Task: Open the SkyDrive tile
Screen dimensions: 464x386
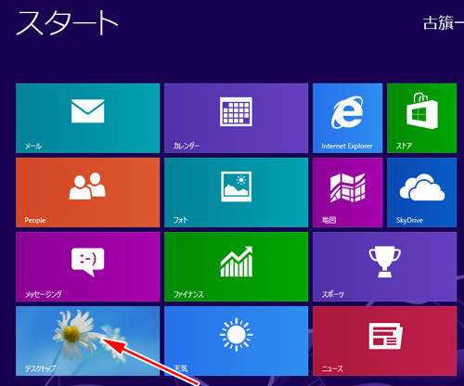Action: (x=421, y=192)
